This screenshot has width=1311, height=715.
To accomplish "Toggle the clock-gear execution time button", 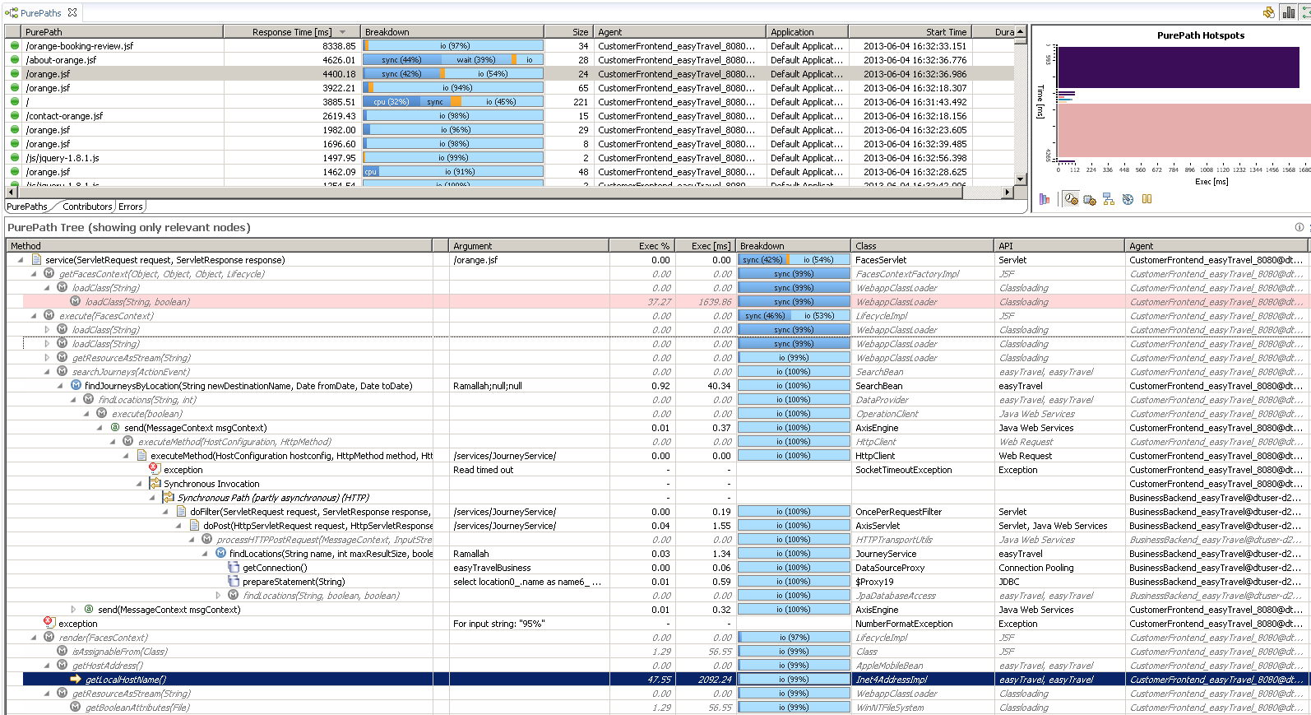I will [x=1071, y=199].
